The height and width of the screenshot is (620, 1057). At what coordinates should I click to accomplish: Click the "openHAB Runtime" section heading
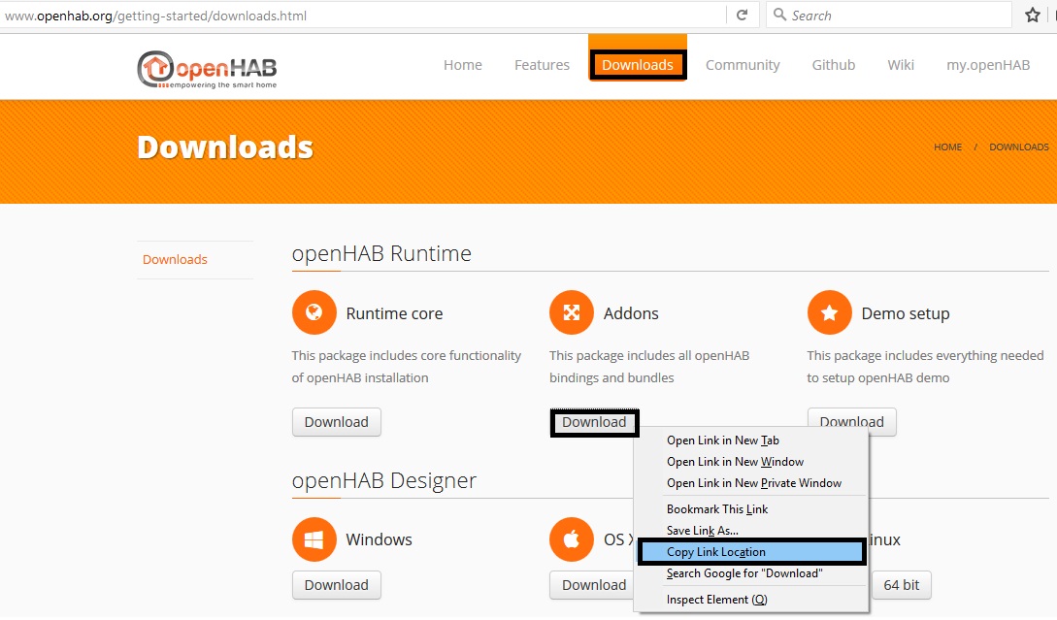(381, 253)
